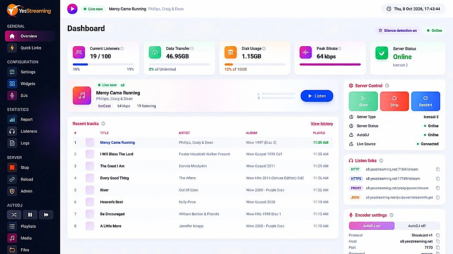This screenshot has height=254, width=453.
Task: Click the green Start server button
Action: click(x=363, y=101)
